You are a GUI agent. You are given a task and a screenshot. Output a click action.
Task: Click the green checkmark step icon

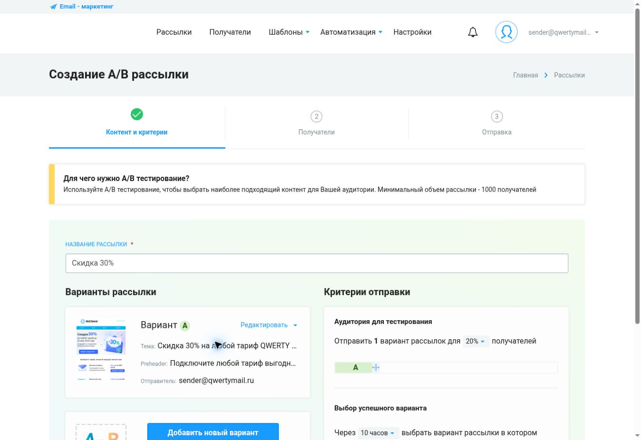pos(137,114)
